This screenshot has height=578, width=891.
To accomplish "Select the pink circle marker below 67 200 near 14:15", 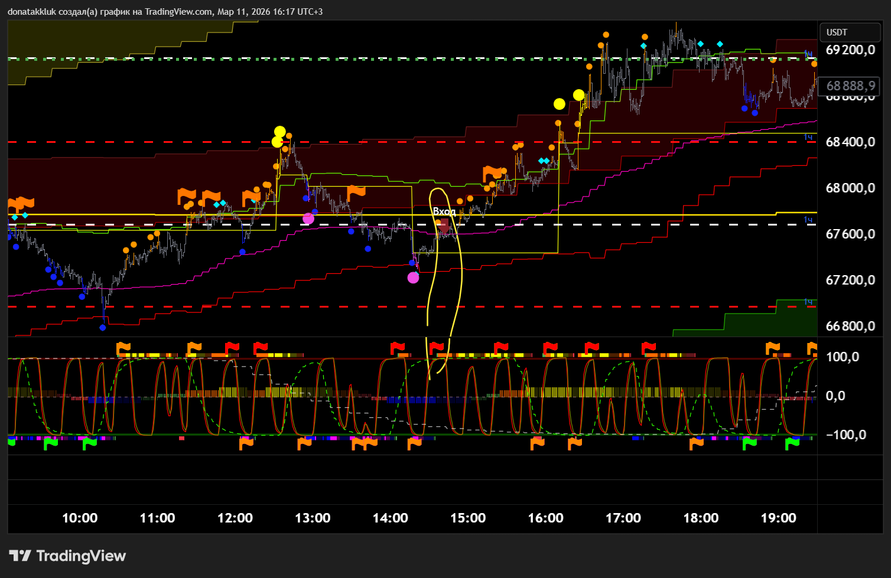I will tap(413, 277).
